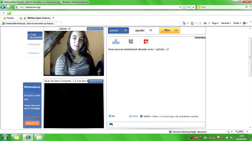This screenshot has height=141, width=252.
Task: Toggle compatibility view icon
Action: [x=184, y=7]
